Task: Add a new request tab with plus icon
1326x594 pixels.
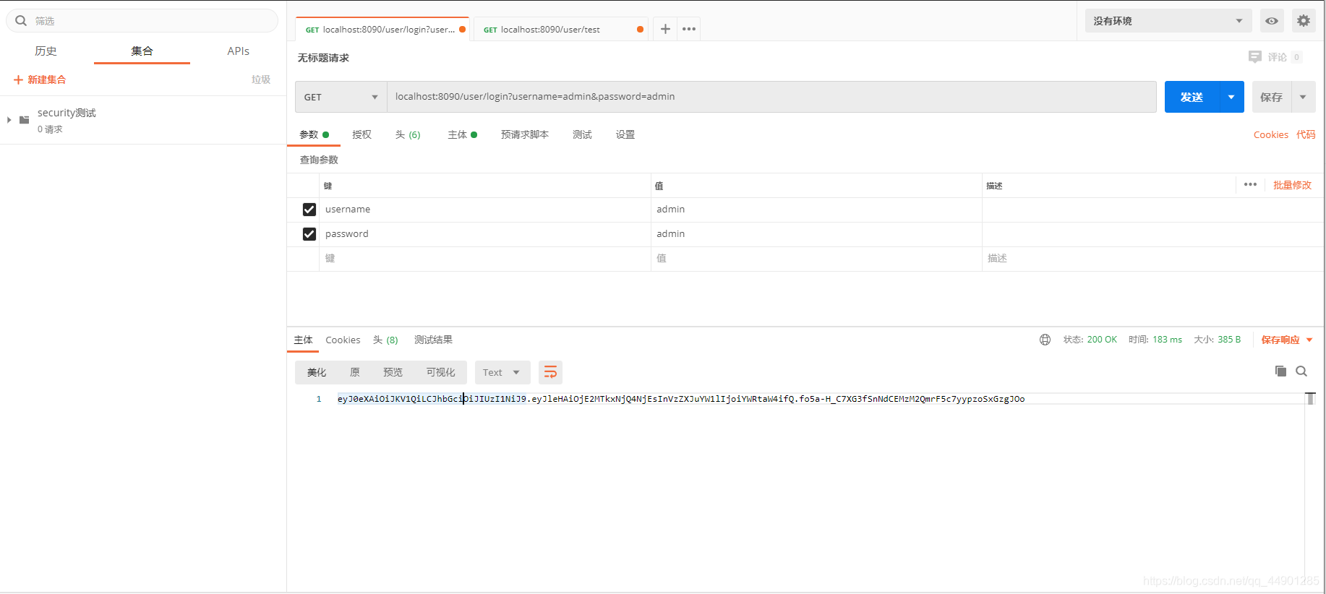Action: [665, 29]
